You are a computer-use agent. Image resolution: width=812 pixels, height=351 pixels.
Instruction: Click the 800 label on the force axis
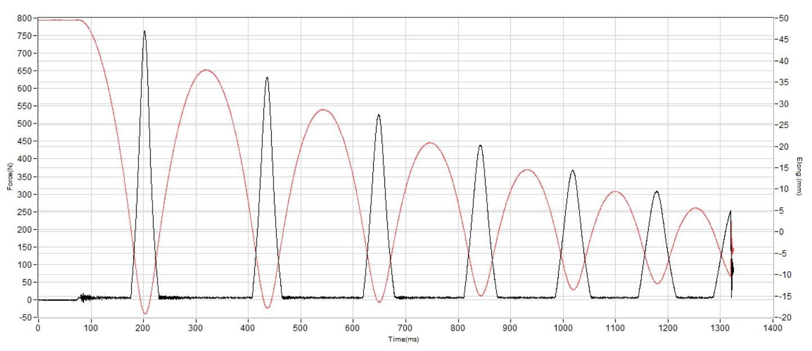coord(25,18)
